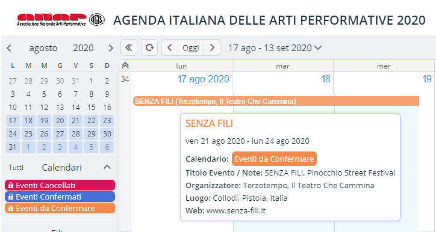Select Tutti calendars link

click(x=16, y=168)
